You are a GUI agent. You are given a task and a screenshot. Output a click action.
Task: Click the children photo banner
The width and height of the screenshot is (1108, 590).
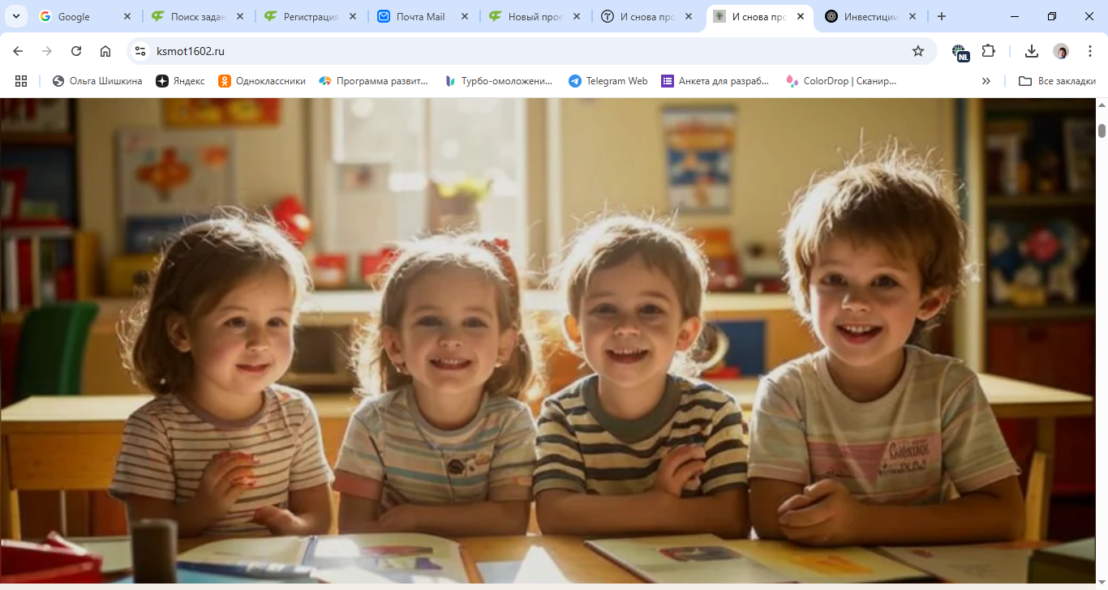(x=548, y=340)
